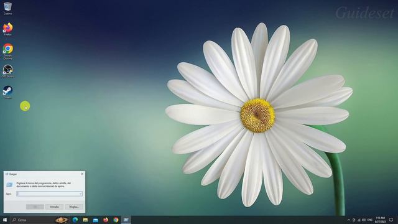Click the Saturn planet search highlight icon
398x224 pixels.
[62, 220]
